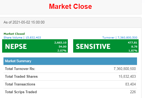Viewport: 145px width, 98px height.
Task: Select the Total Traded Shares row
Action: [70, 77]
